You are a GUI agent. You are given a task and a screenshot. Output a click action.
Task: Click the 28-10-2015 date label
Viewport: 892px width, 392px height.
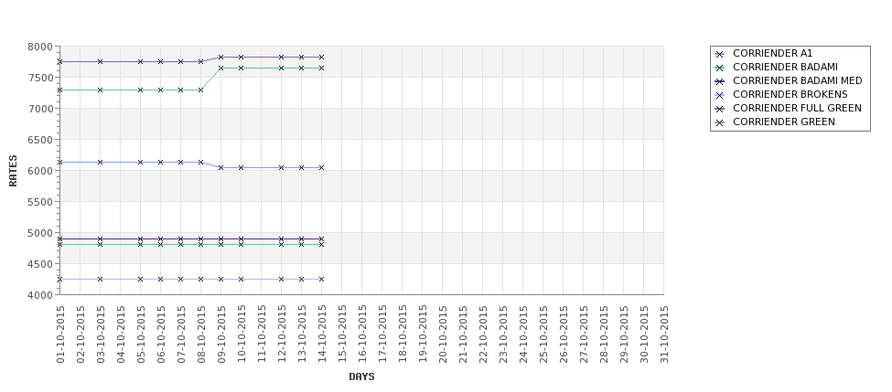(604, 334)
